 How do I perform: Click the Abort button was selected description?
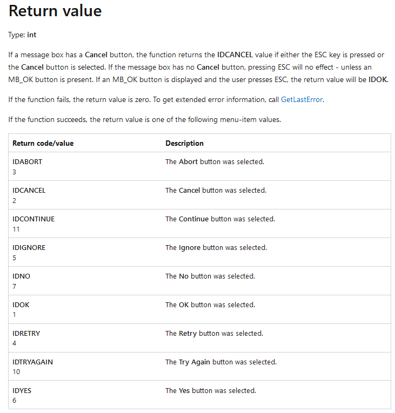[215, 161]
